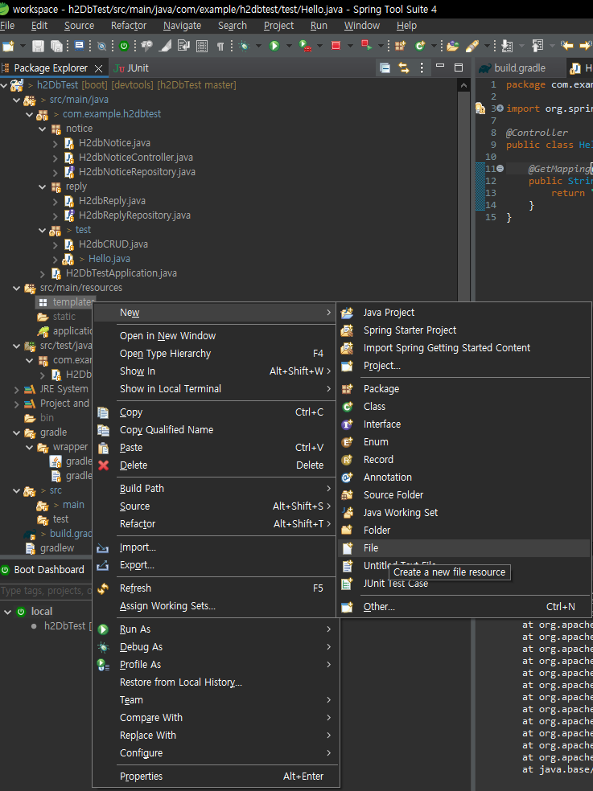
Task: Click the Refresh icon in context menu
Action: 103,588
